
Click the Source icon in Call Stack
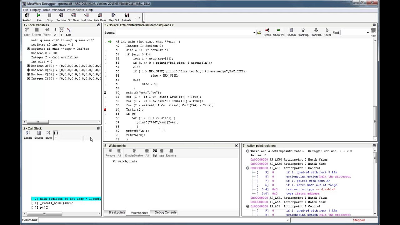[39, 135]
